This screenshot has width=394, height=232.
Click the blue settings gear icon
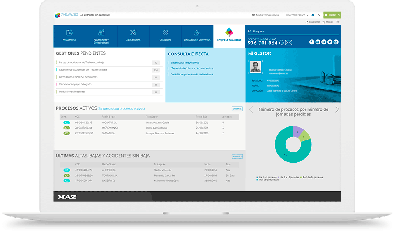(313, 15)
